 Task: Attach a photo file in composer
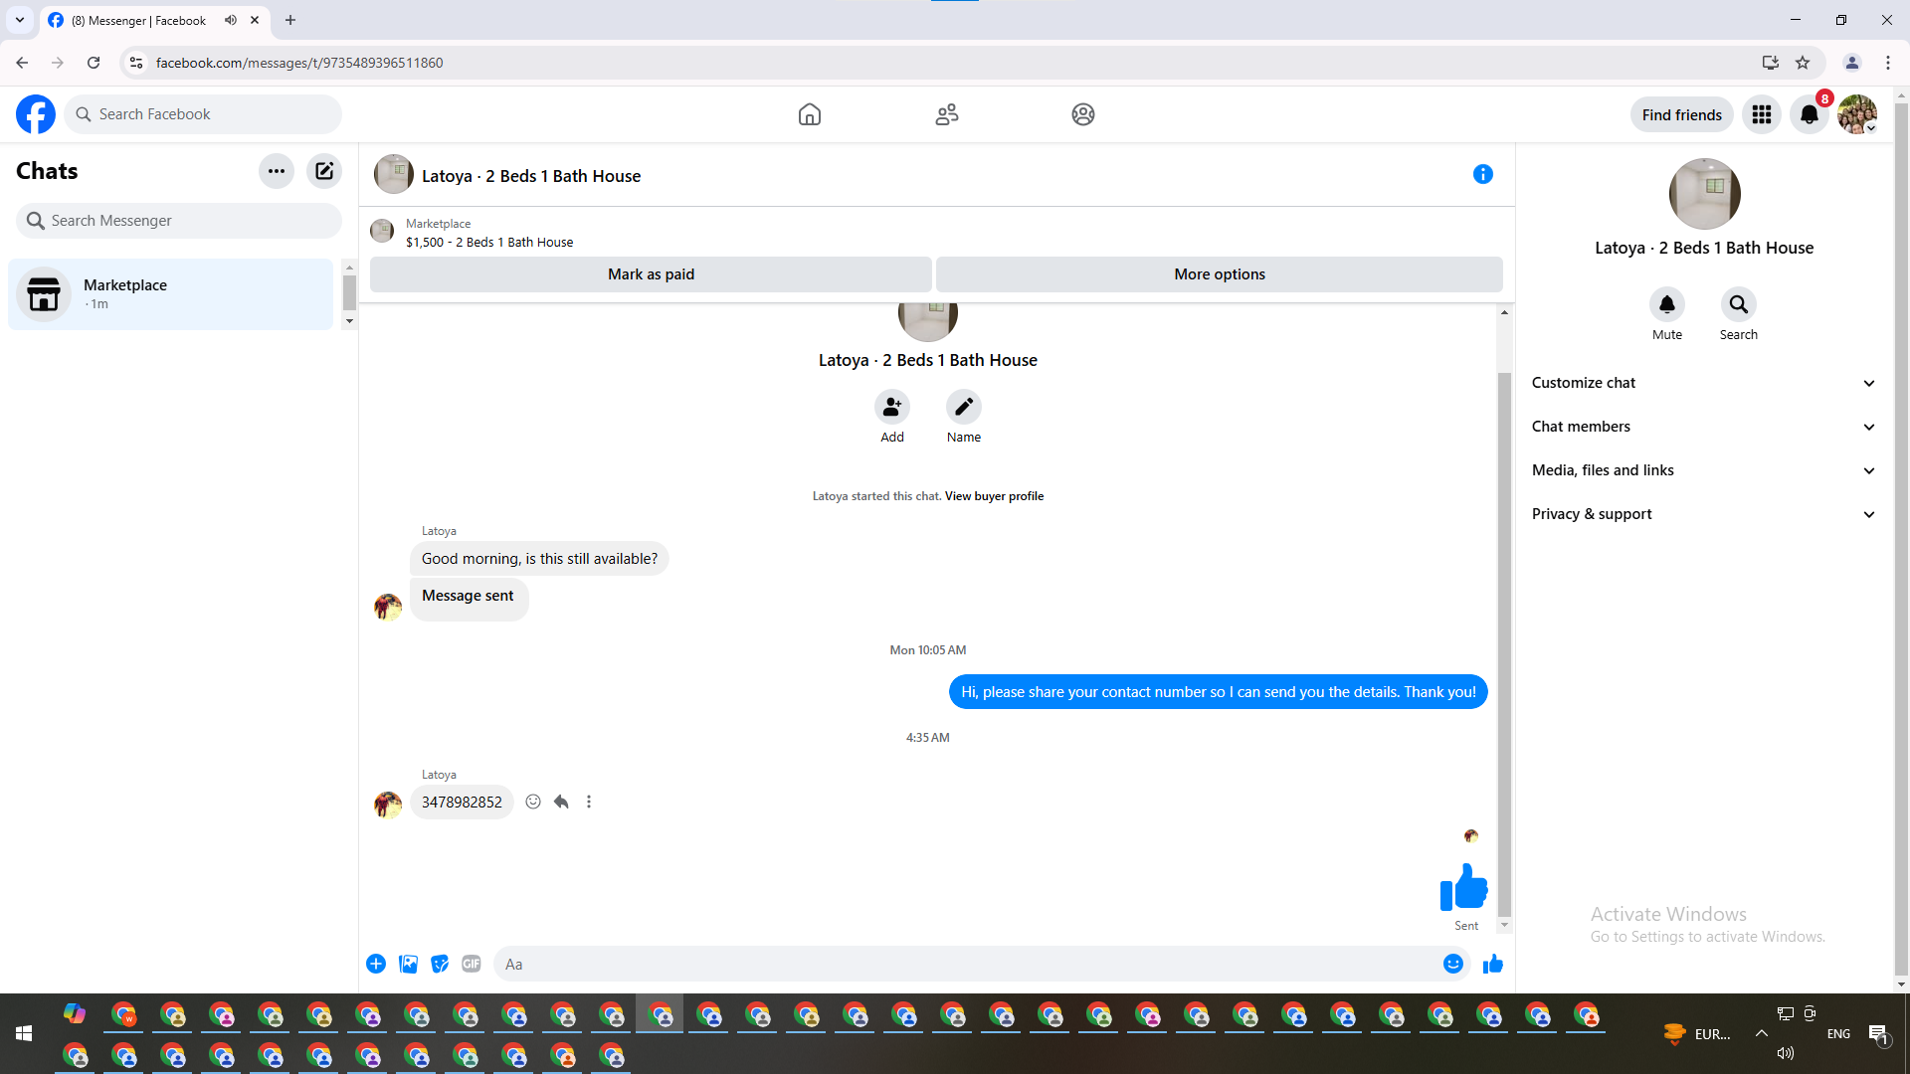[x=408, y=964]
